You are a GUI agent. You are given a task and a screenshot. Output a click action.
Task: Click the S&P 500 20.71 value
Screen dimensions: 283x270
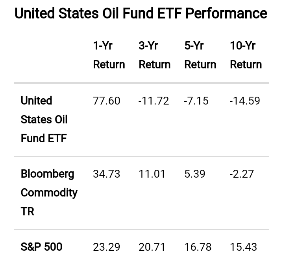click(x=152, y=247)
